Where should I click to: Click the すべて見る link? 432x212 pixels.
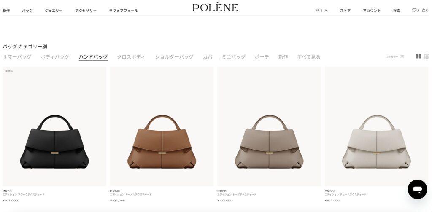[x=309, y=57]
